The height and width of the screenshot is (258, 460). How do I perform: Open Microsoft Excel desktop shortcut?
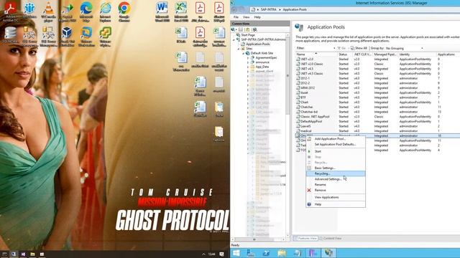(181, 11)
